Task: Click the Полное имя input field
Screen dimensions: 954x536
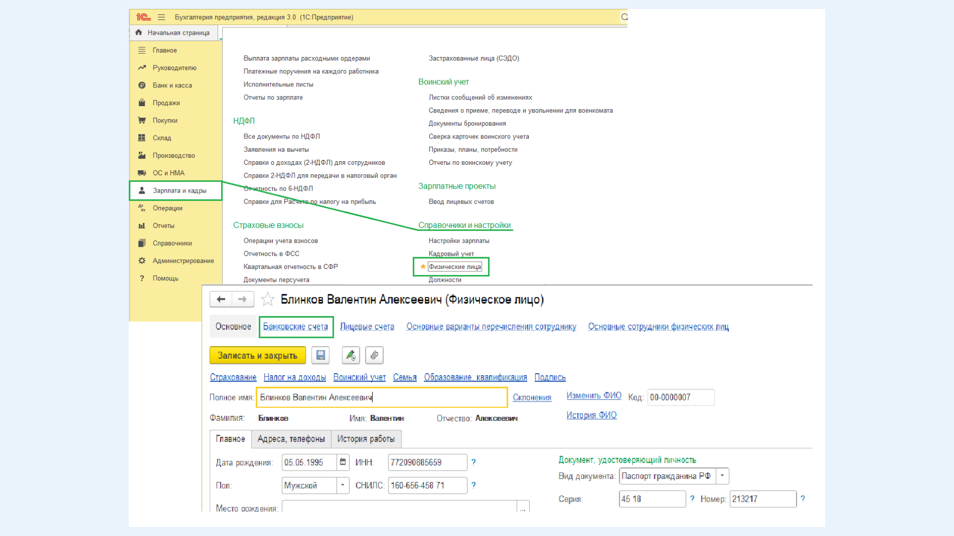Action: coord(382,398)
